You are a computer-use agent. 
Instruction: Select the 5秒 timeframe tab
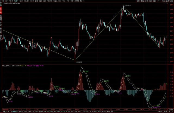point(68,1)
